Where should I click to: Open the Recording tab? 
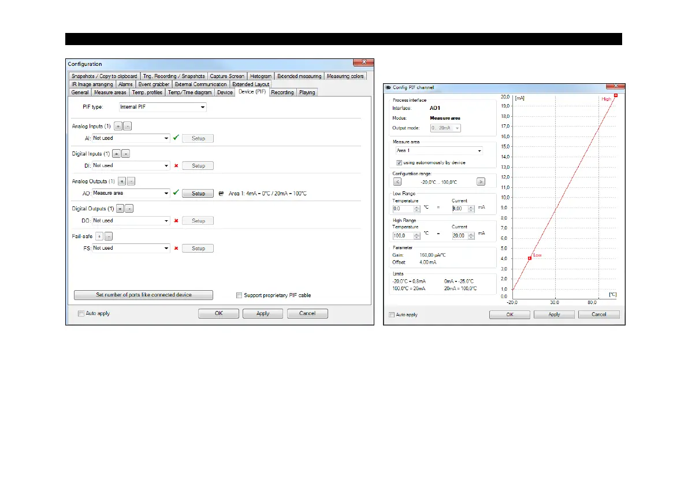pyautogui.click(x=282, y=92)
